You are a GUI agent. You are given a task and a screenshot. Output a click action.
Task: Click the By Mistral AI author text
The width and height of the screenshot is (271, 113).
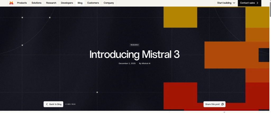(x=145, y=64)
